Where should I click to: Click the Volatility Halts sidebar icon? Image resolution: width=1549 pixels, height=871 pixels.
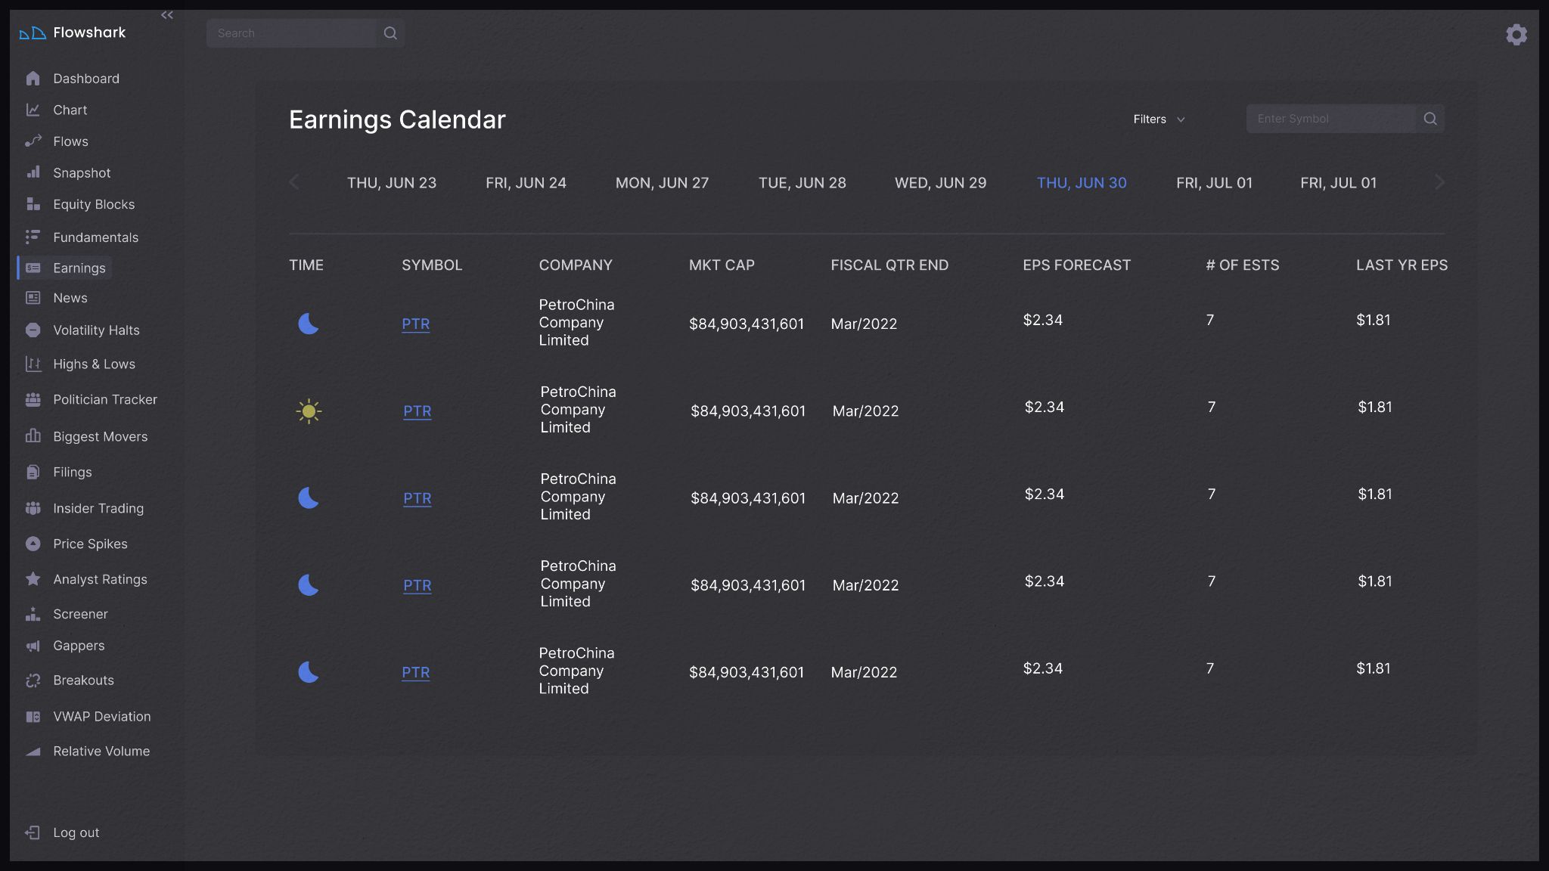point(33,330)
